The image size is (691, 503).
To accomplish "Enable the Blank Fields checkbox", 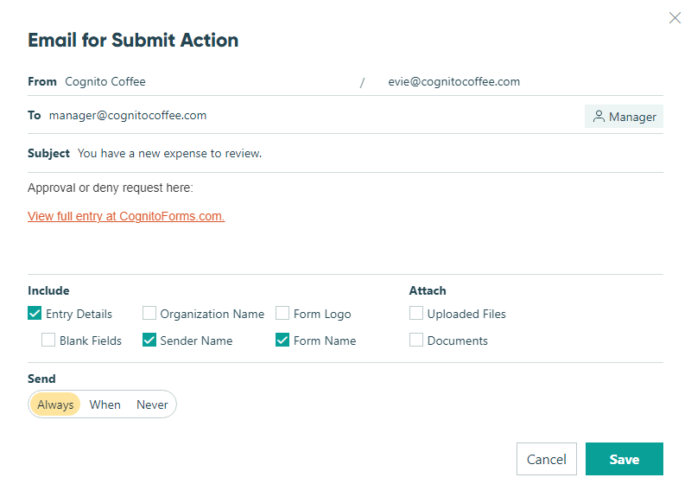I will coord(48,340).
